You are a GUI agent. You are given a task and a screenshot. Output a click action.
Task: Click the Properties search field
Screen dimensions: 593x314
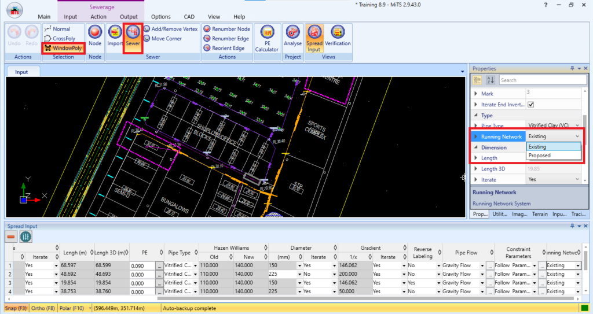pos(542,80)
